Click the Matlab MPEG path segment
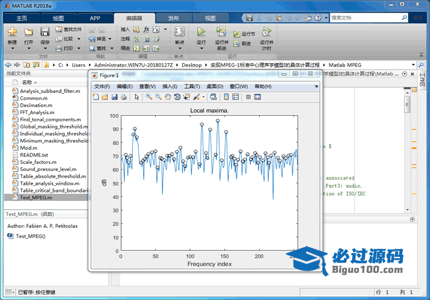Image resolution: width=430 pixels, height=300 pixels. pyautogui.click(x=345, y=65)
